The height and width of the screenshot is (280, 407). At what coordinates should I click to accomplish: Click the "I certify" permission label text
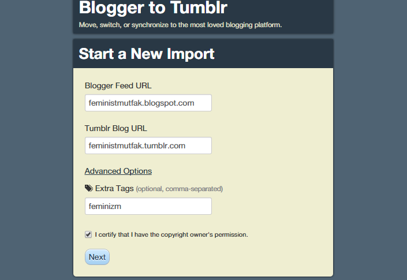[171, 234]
